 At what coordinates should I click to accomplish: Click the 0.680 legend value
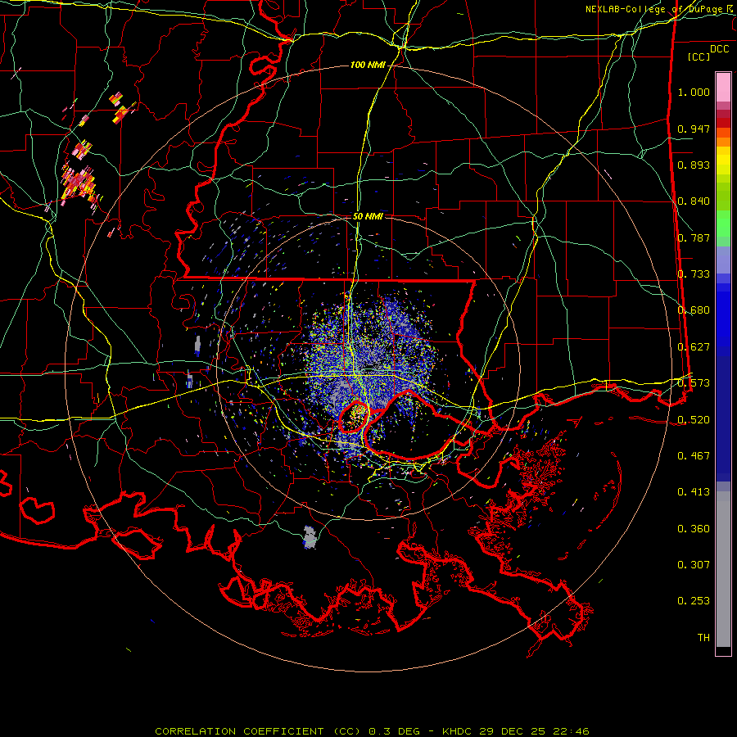coord(694,310)
